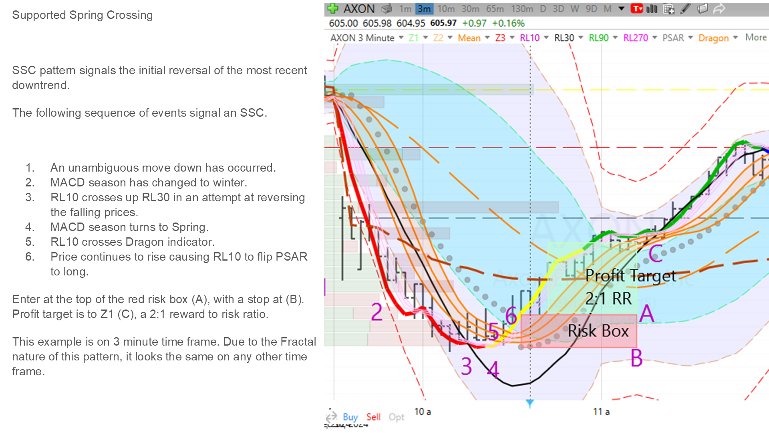Click the Buy button
The image size is (769, 433).
click(x=350, y=417)
